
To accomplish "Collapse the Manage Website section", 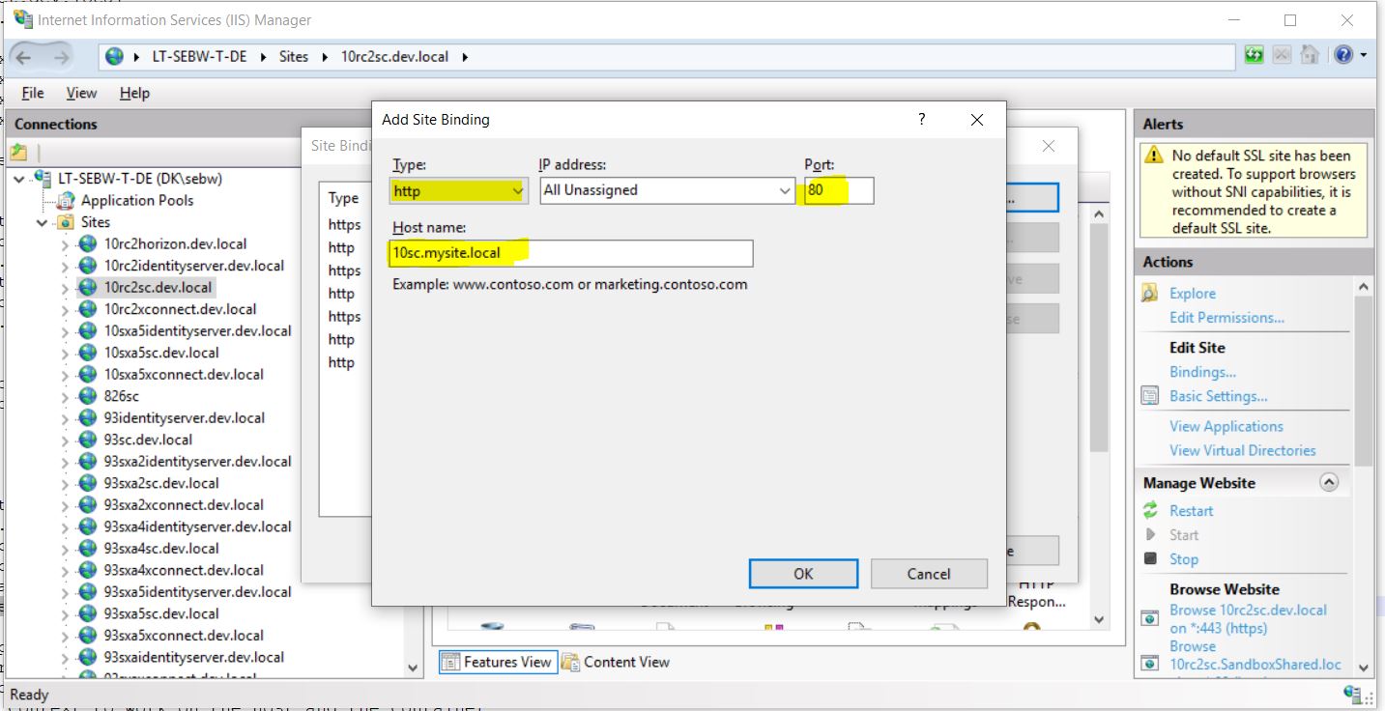I will click(x=1330, y=483).
